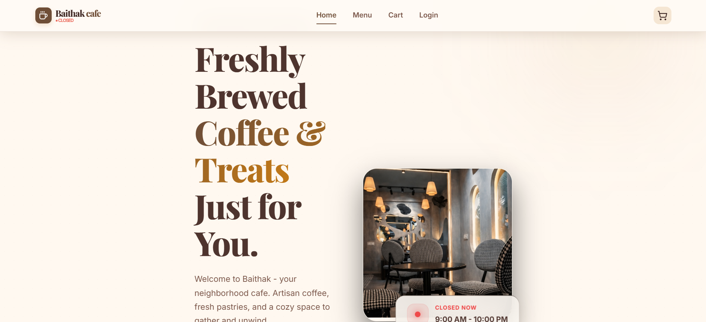This screenshot has width=706, height=322.
Task: Click the ampersand symbol in the heading
Action: pyautogui.click(x=311, y=134)
